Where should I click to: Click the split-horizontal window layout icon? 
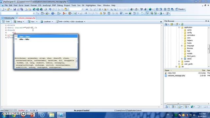pyautogui.click(x=165, y=9)
